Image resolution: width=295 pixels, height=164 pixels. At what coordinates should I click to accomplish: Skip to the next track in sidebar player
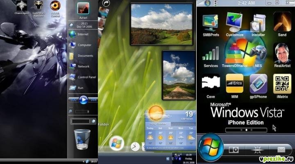[x=93, y=100]
